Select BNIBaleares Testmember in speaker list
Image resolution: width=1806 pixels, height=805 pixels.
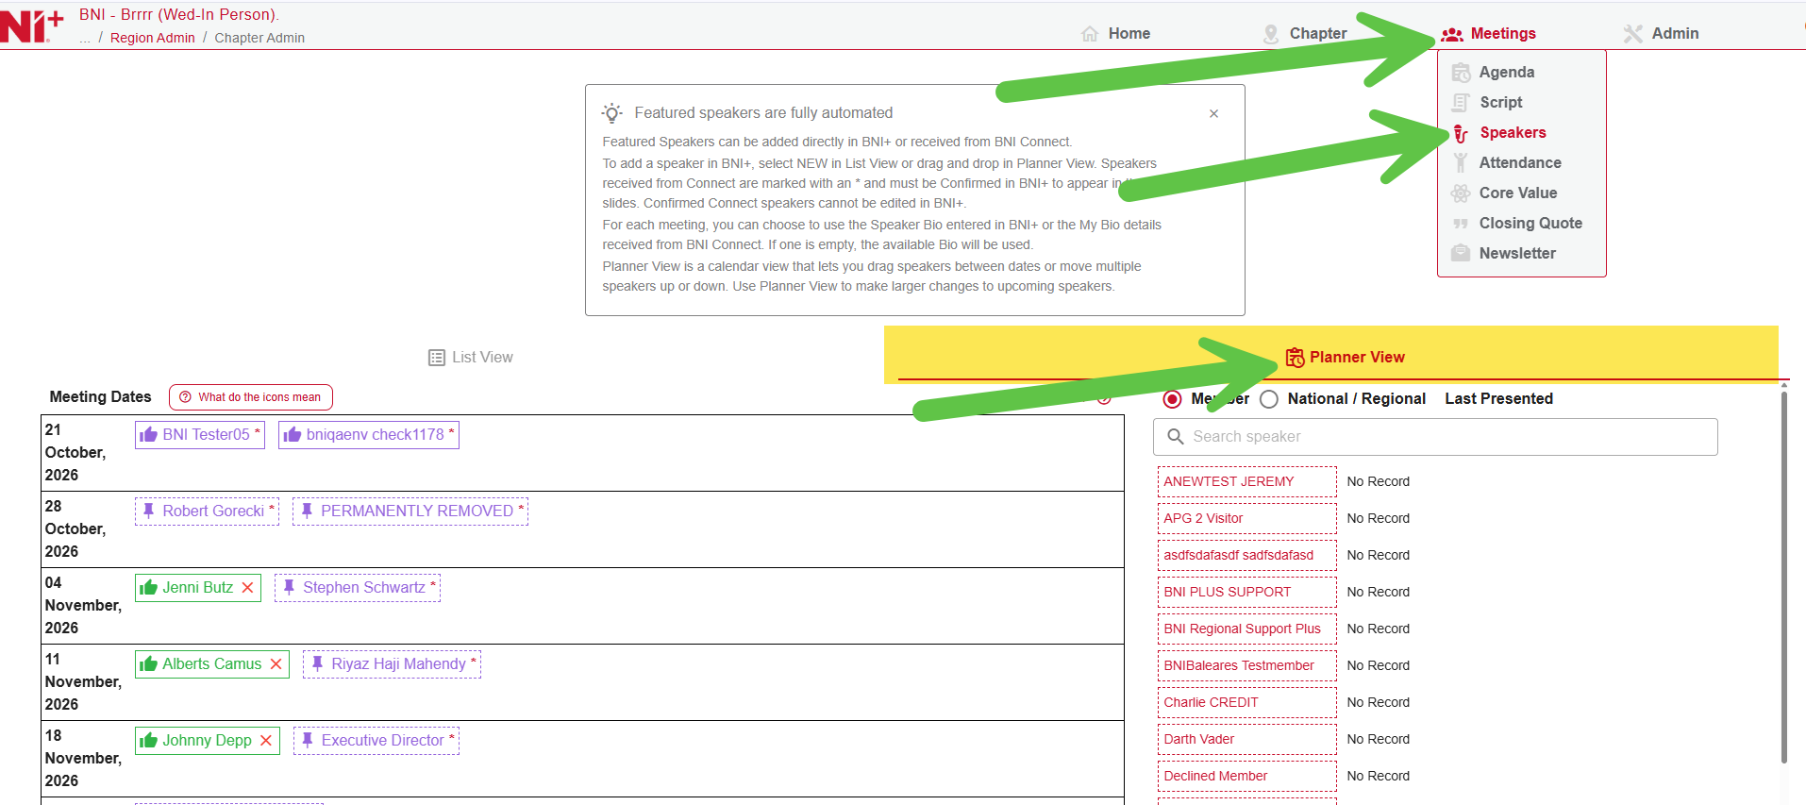click(1246, 665)
